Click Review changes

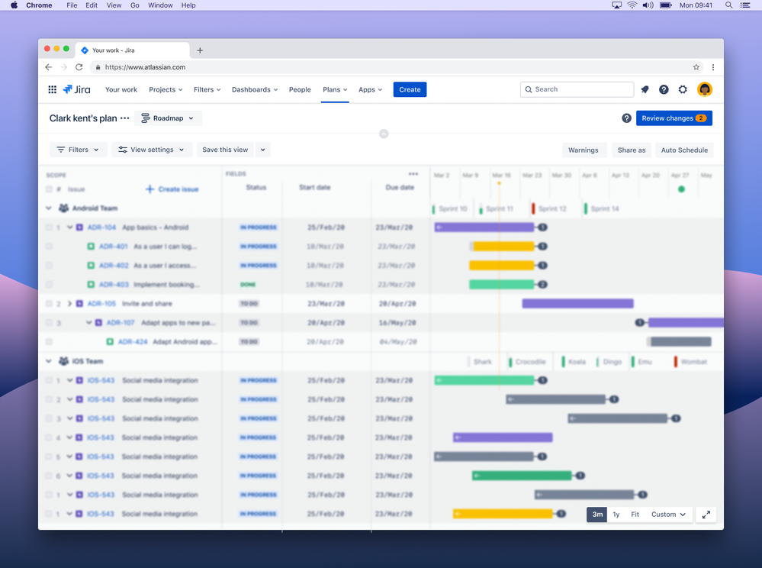pos(674,118)
